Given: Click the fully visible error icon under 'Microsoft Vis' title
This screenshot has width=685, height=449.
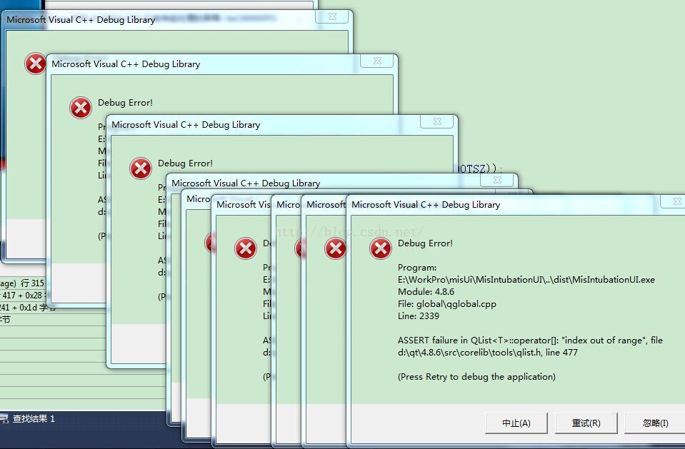Looking at the screenshot, I should tap(246, 248).
